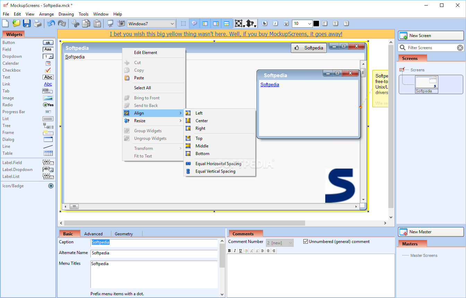Save the mockup using floppy disk icon
Image resolution: width=466 pixels, height=298 pixels.
tap(27, 24)
